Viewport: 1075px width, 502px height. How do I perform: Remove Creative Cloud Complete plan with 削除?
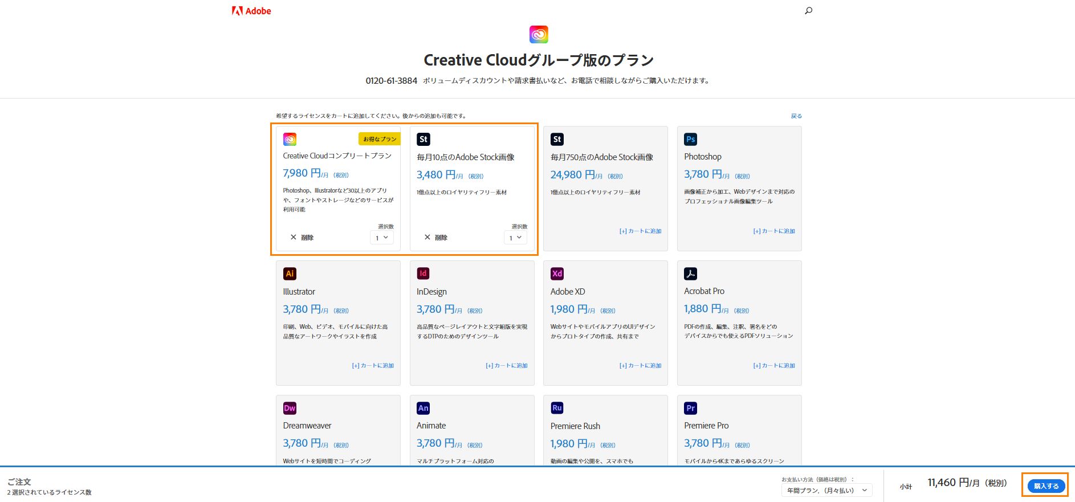point(302,238)
